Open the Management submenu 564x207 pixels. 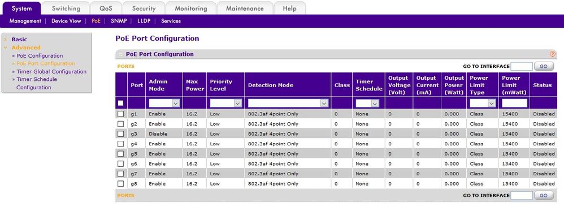click(x=25, y=21)
